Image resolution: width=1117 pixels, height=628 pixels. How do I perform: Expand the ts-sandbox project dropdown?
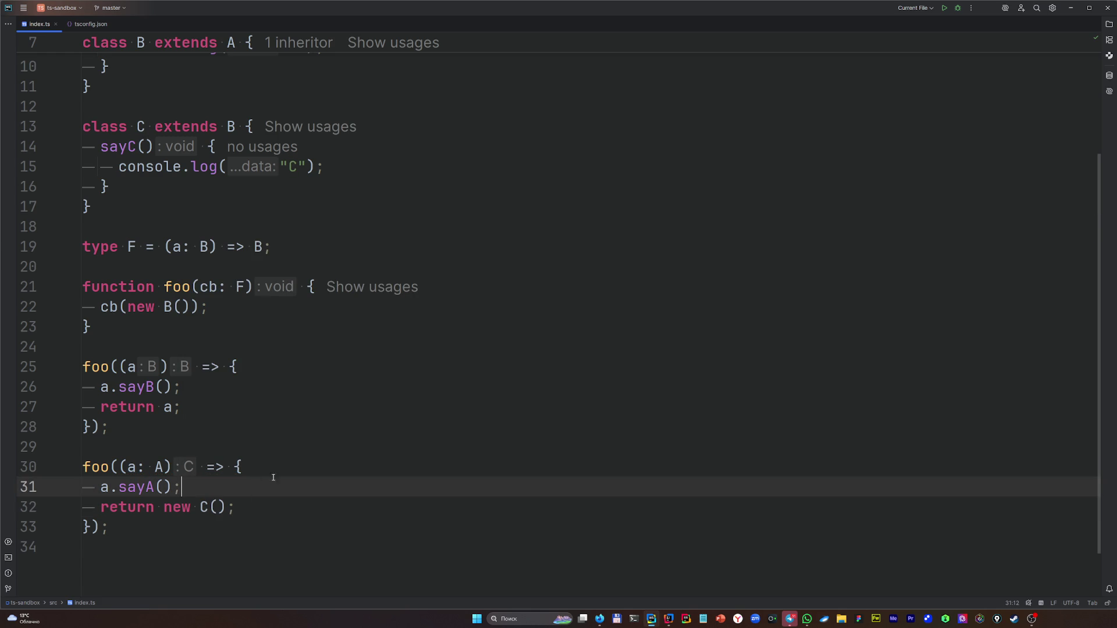[x=61, y=8]
